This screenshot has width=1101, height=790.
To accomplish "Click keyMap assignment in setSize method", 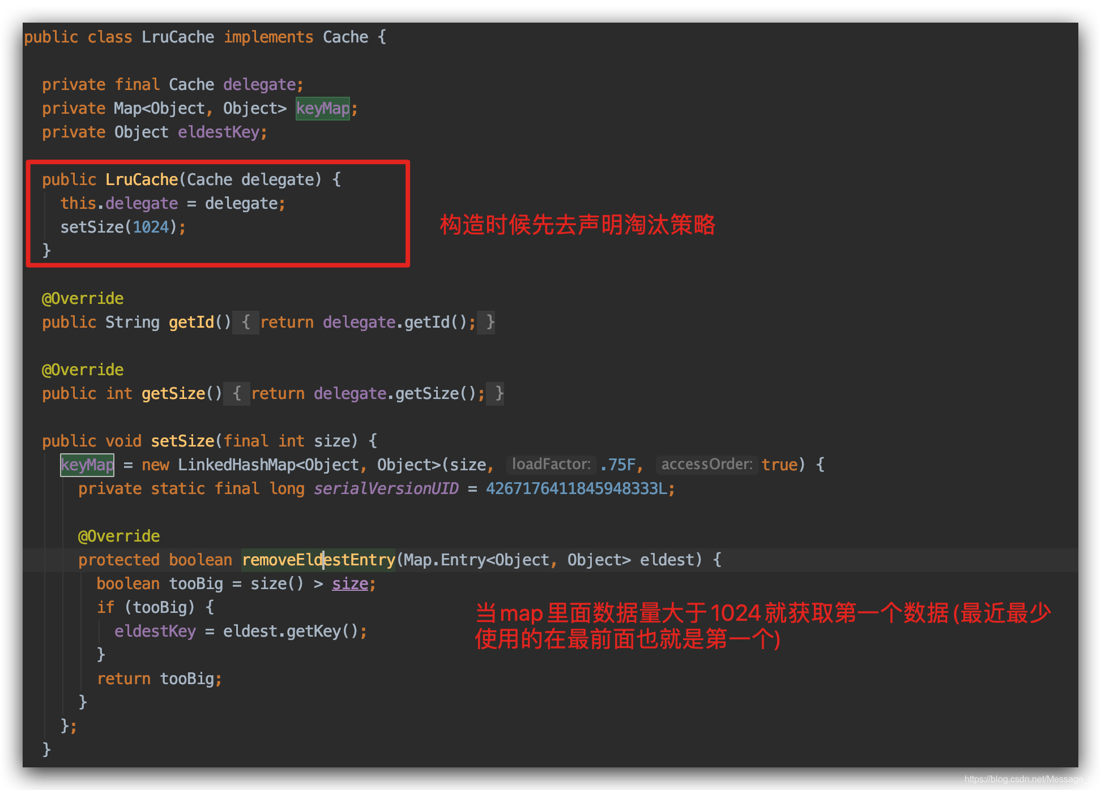I will [x=87, y=465].
